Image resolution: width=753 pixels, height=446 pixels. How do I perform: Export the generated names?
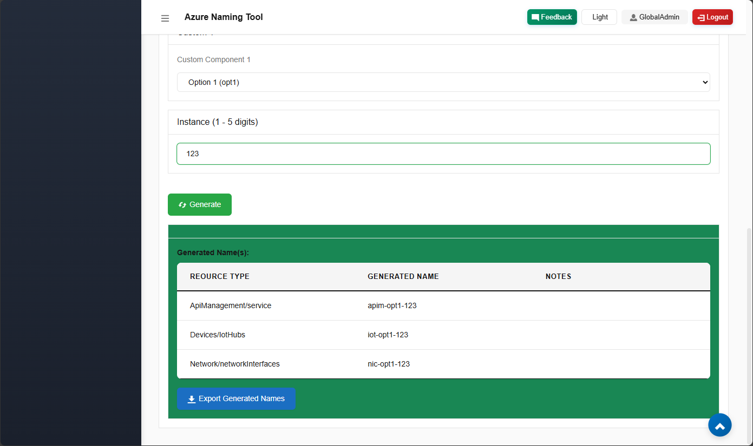(x=236, y=398)
